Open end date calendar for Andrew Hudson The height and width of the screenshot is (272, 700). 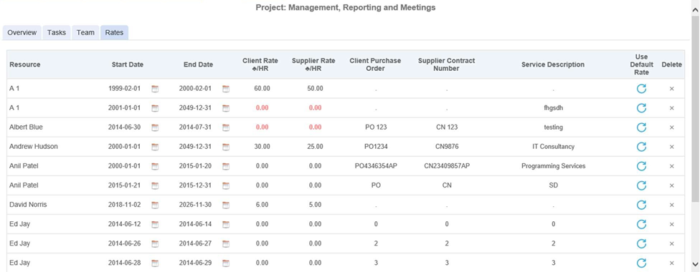(x=226, y=147)
